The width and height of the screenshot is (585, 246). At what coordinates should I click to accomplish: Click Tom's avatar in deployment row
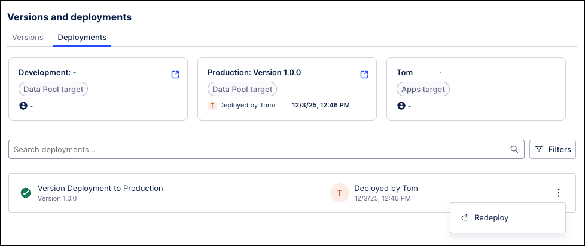pyautogui.click(x=339, y=193)
